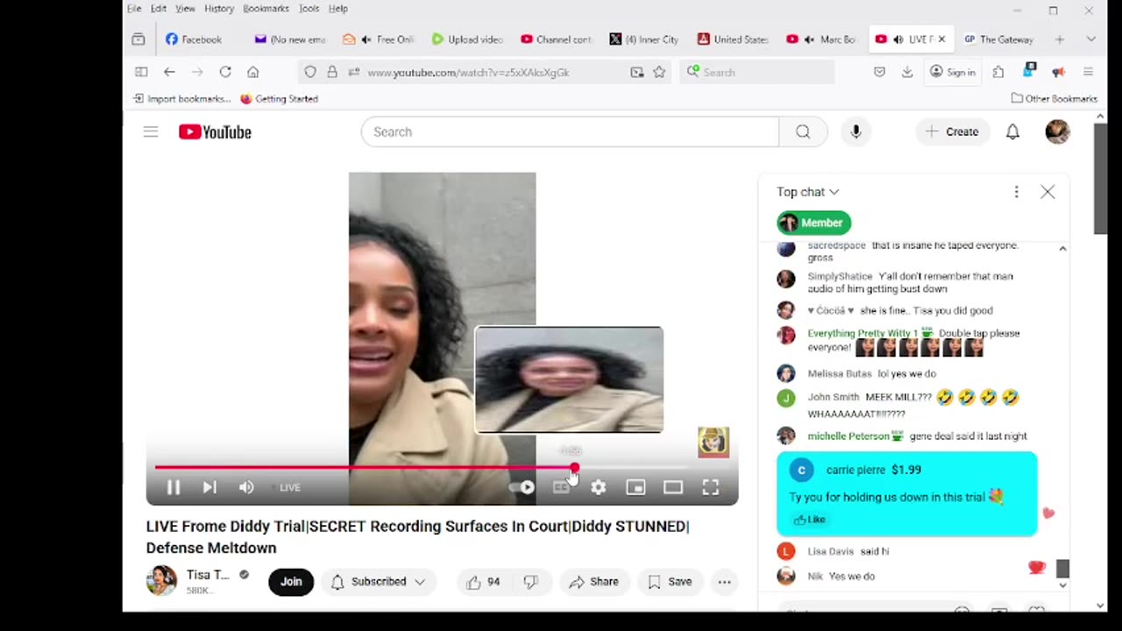Skip to next video in player

click(209, 487)
